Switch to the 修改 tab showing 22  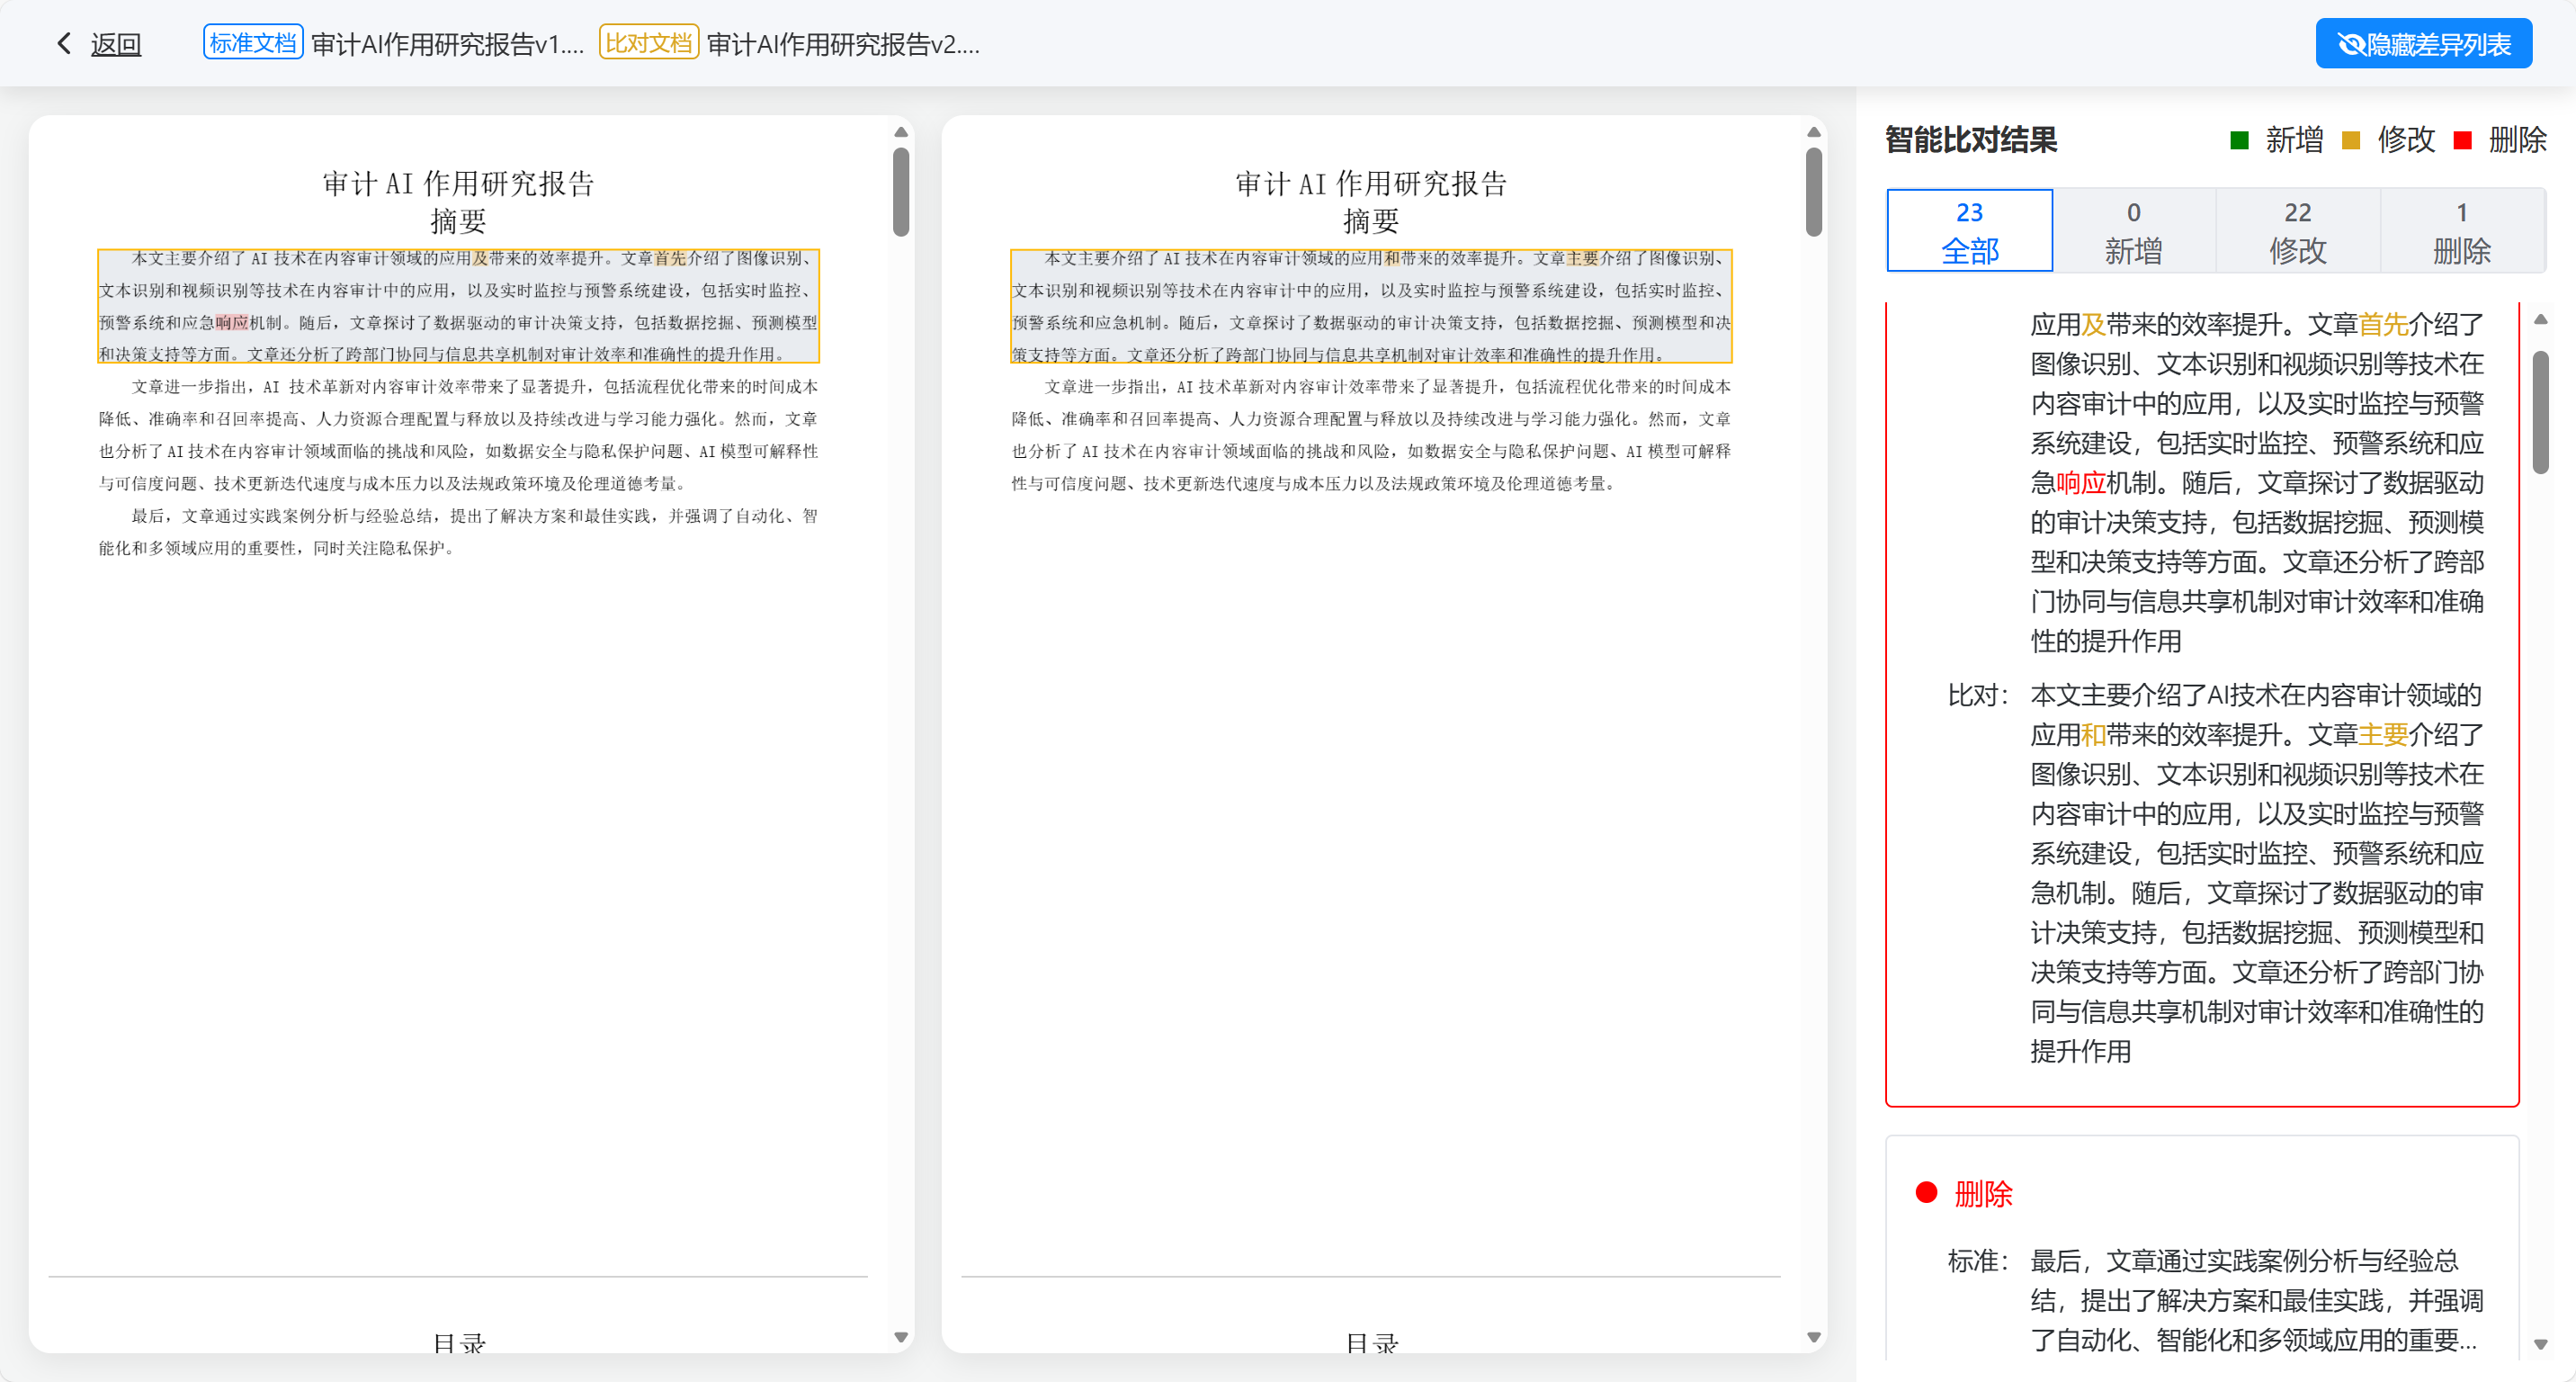click(2297, 231)
